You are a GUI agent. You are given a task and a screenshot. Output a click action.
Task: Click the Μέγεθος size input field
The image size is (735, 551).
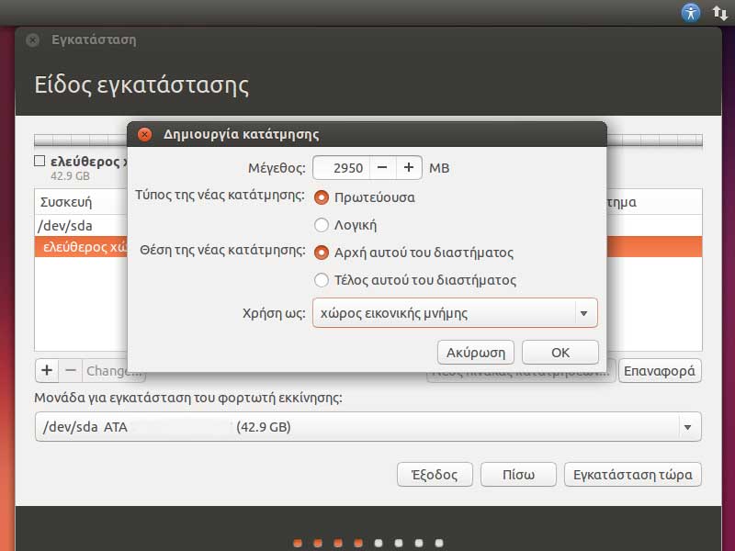point(341,168)
